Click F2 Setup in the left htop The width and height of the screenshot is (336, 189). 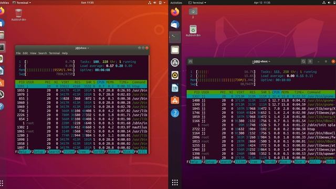tap(37, 152)
